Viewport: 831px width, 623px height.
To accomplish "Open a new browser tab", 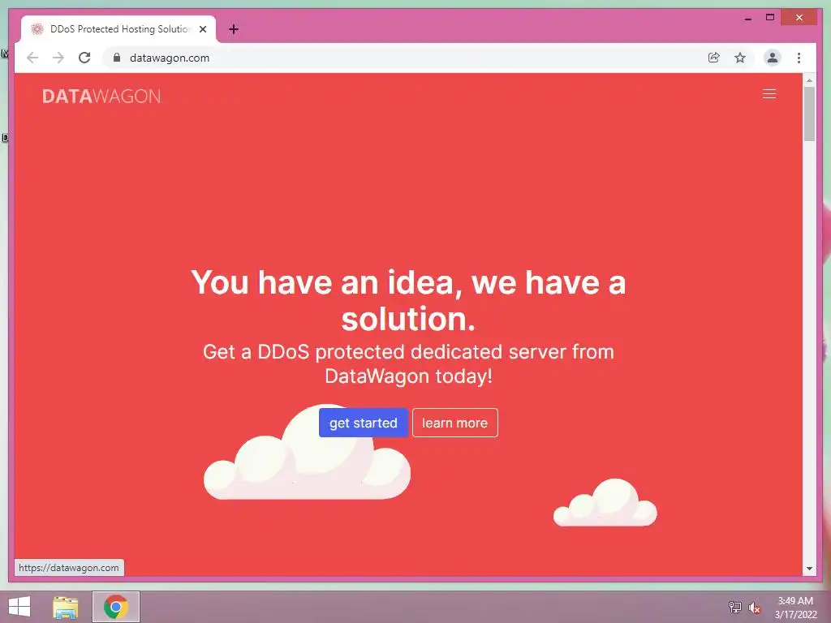I will point(233,29).
